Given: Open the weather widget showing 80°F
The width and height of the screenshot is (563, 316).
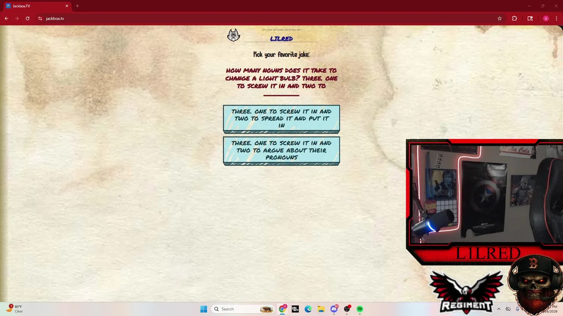Looking at the screenshot, I should click(x=15, y=309).
